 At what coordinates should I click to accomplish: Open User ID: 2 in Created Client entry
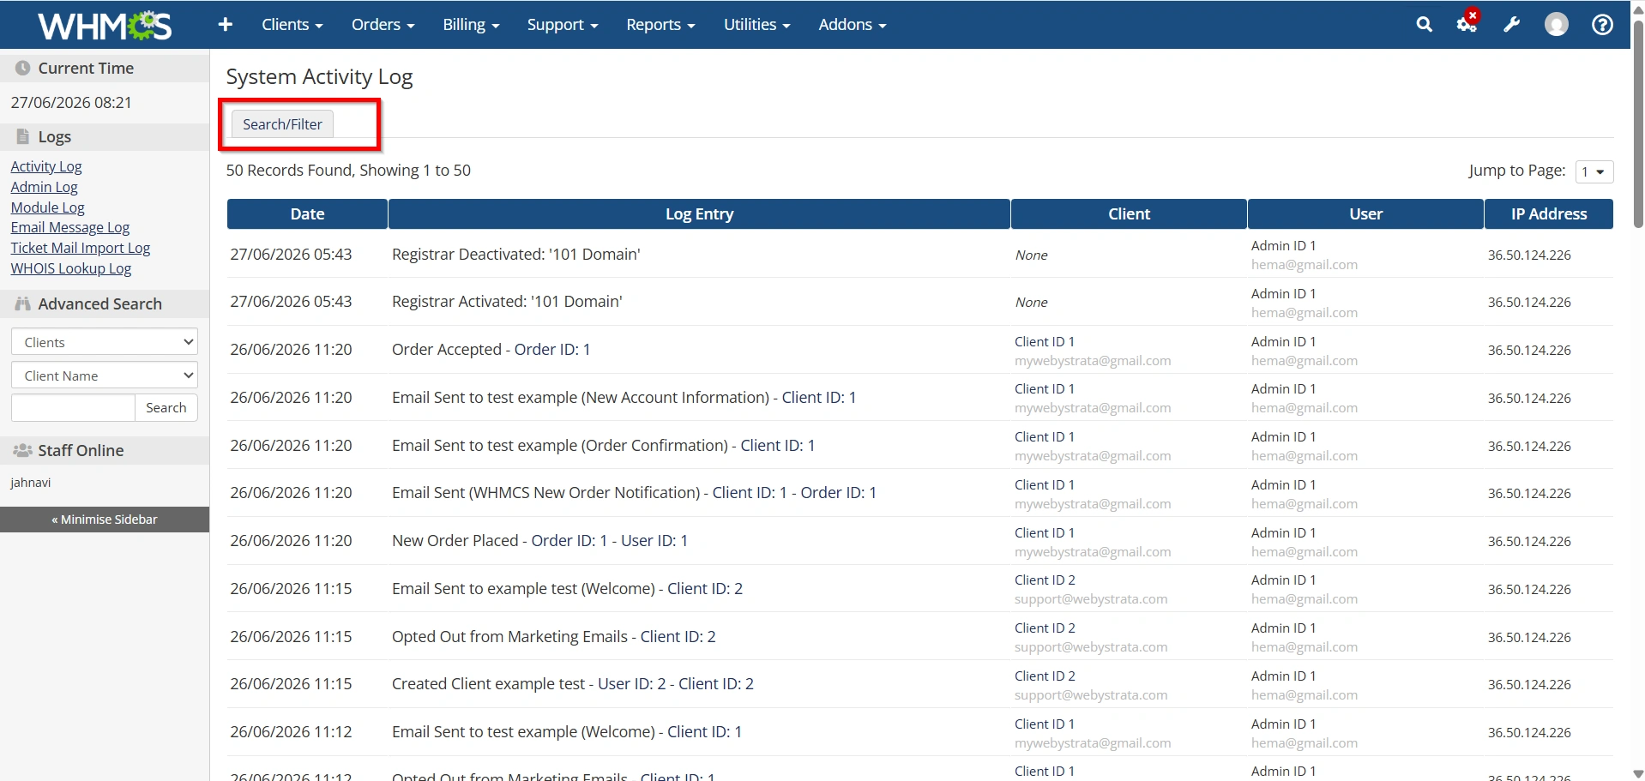pyautogui.click(x=632, y=684)
